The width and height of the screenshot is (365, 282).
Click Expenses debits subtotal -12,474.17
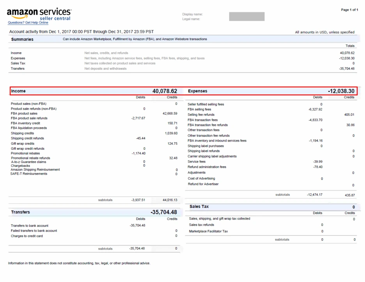point(314,195)
